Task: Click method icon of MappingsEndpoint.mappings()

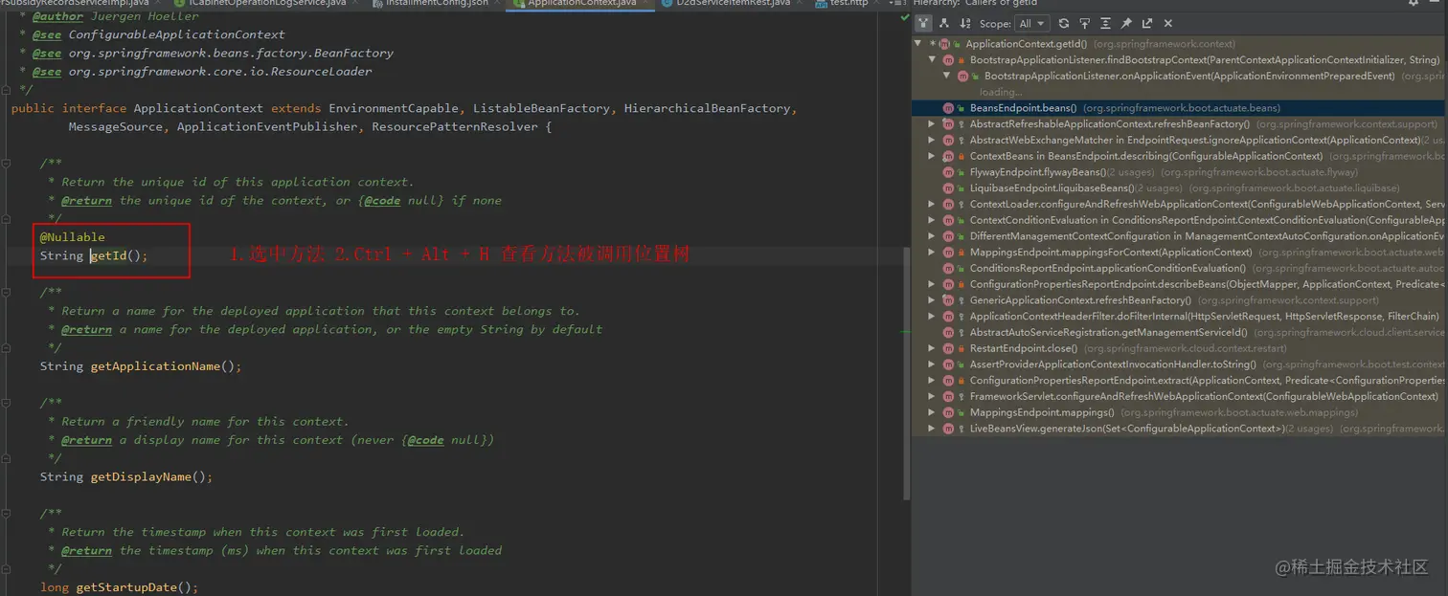Action: point(948,412)
